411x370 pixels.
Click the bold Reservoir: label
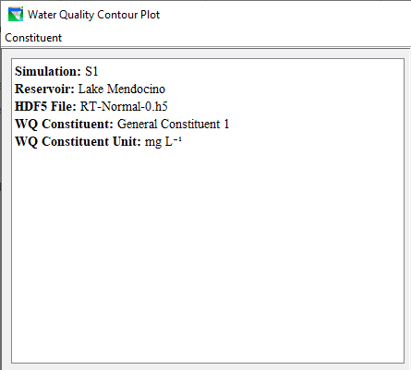[44, 89]
